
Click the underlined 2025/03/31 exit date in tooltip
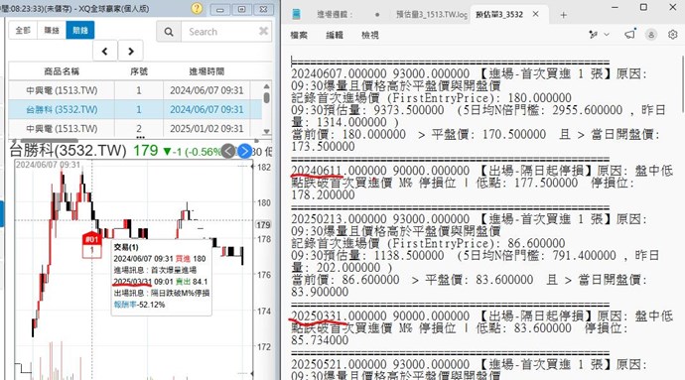pyautogui.click(x=132, y=282)
